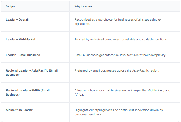
Task: Click the Badges column header
Action: [10, 6]
